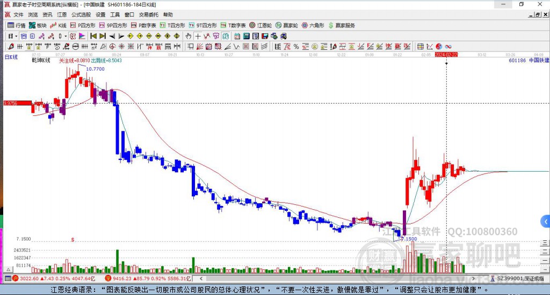Image resolution: width=550 pixels, height=295 pixels.
Task: Open the 设置 menu
Action: click(x=100, y=14)
